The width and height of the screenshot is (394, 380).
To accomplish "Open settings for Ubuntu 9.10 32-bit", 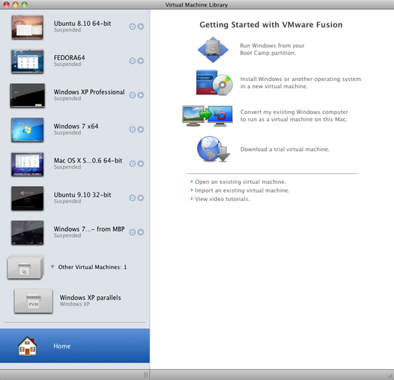I will click(133, 198).
